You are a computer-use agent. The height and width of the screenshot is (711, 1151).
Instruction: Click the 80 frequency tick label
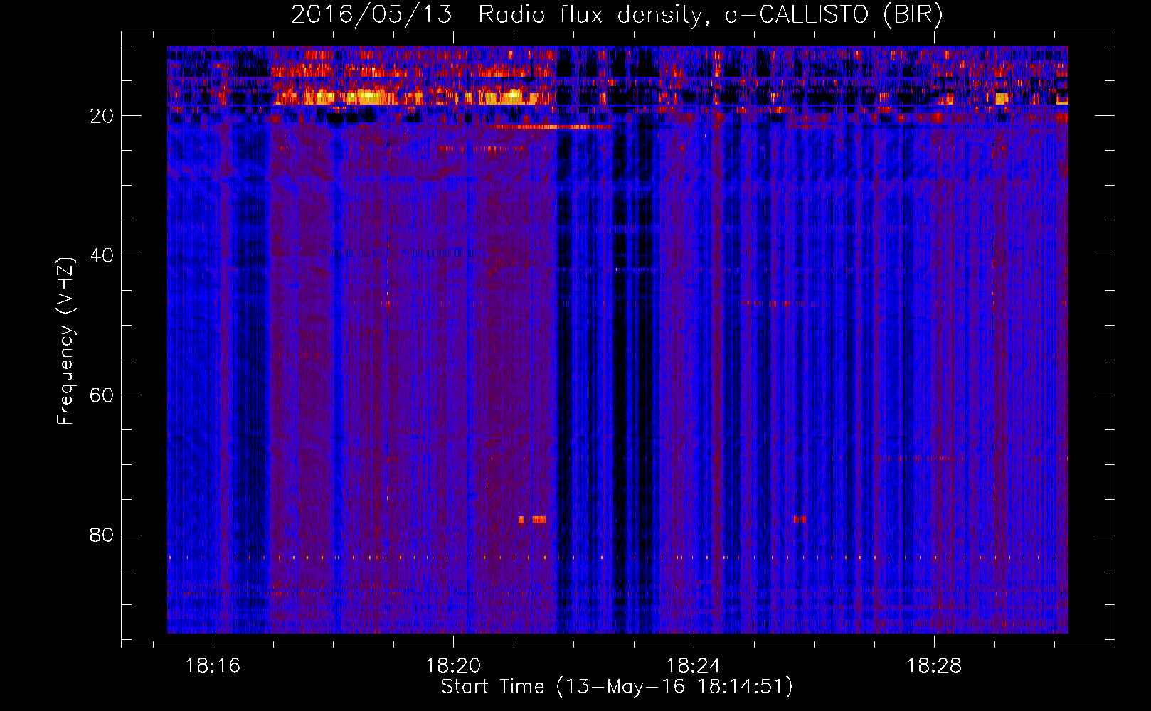(102, 535)
